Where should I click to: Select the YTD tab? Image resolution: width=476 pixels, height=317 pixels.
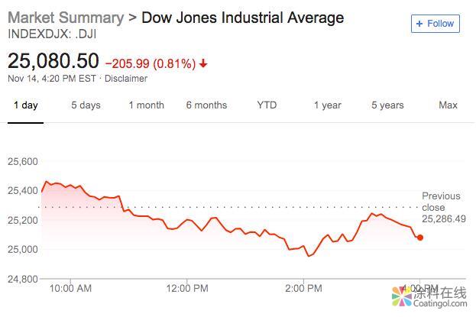coord(267,105)
